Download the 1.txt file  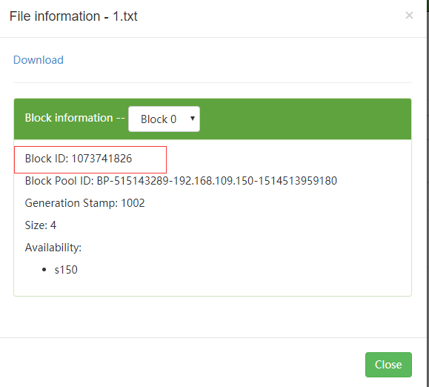[39, 60]
